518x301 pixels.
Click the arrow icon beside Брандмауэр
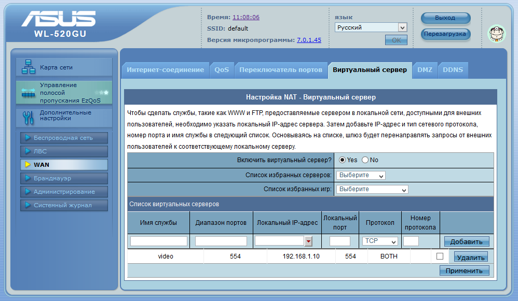[28, 178]
